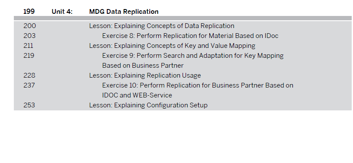Click page number 228
353x163 pixels.
click(29, 75)
